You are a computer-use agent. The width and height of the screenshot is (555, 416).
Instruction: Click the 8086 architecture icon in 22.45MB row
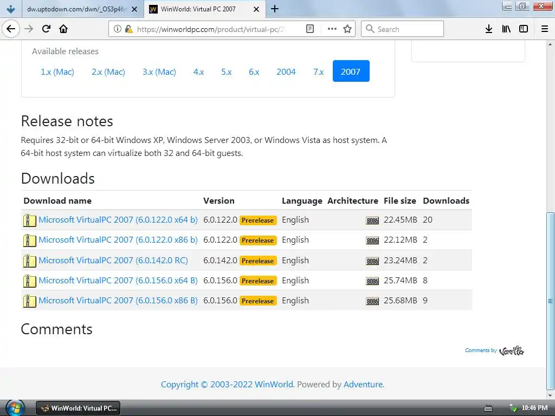pyautogui.click(x=372, y=220)
